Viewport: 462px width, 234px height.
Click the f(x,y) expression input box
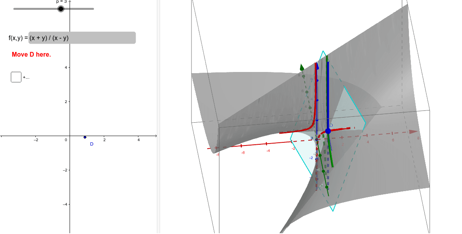pos(81,38)
